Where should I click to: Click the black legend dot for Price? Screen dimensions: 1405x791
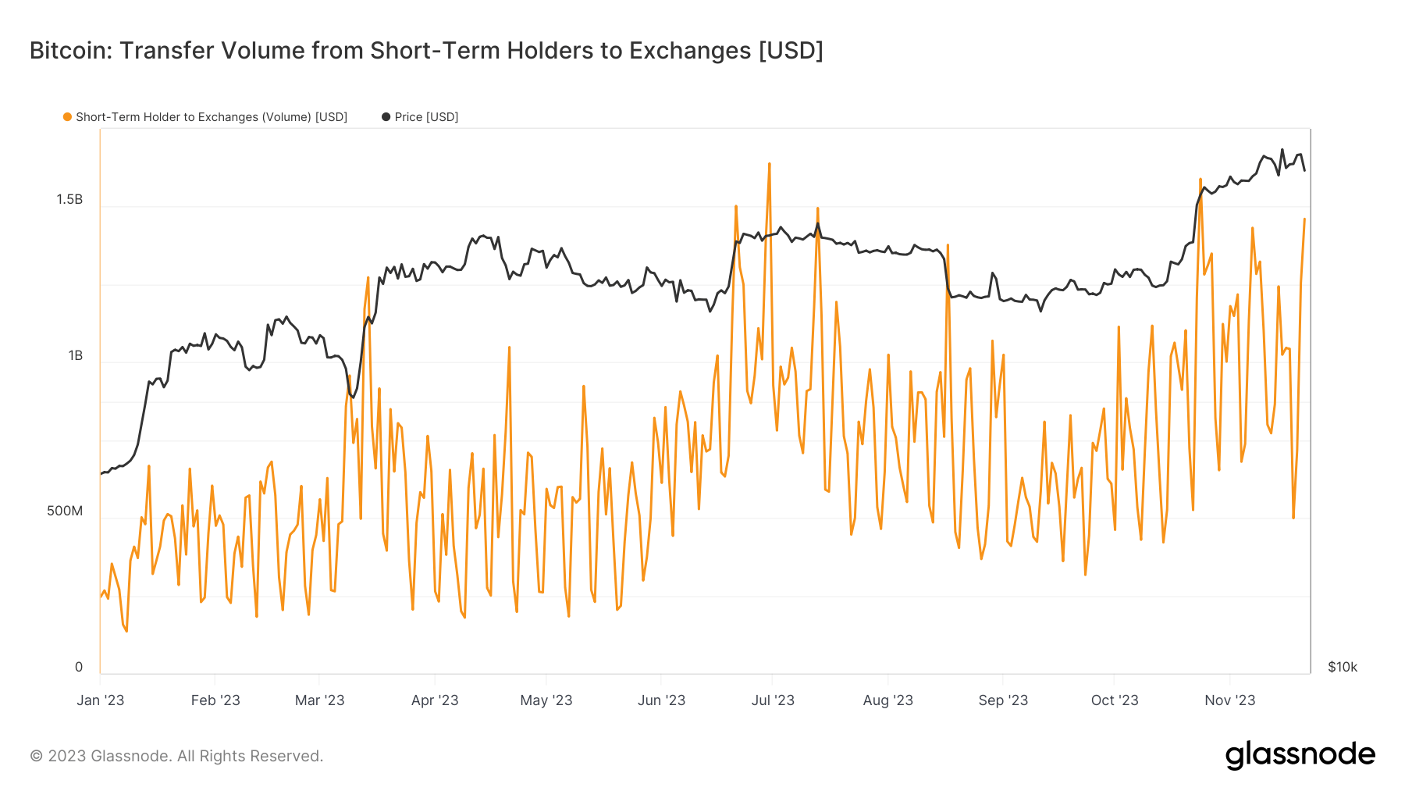click(x=386, y=117)
